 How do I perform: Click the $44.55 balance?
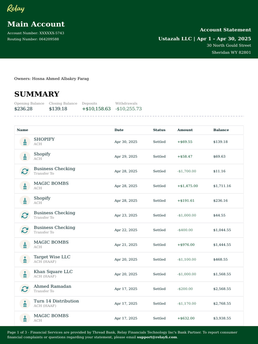219,215
